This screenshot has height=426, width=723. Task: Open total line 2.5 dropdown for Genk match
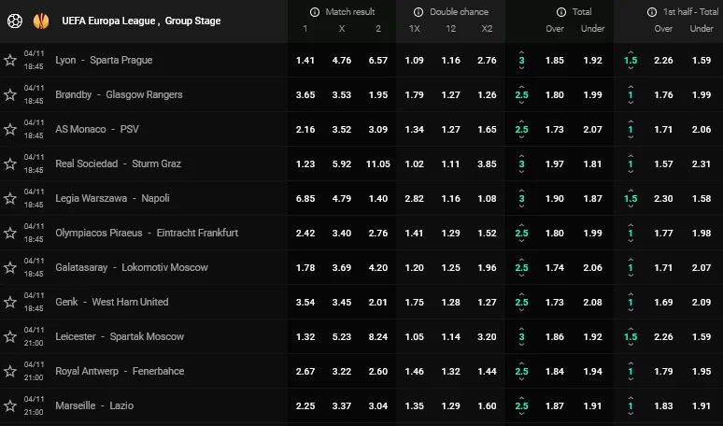[x=521, y=302]
